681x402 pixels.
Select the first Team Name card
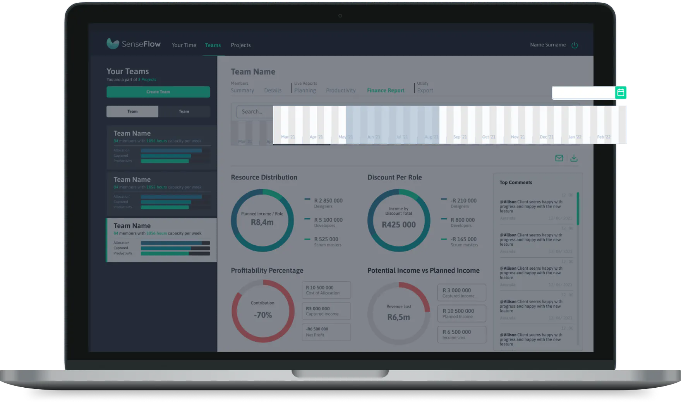pos(162,147)
